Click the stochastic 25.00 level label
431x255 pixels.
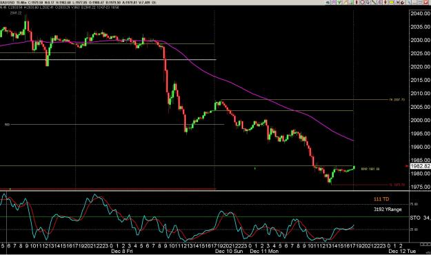[414, 229]
